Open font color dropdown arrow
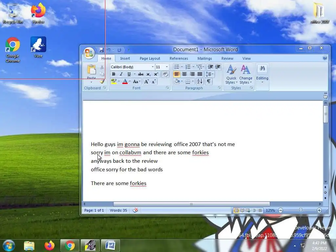Viewport: 336px width, 252px height. [x=130, y=81]
